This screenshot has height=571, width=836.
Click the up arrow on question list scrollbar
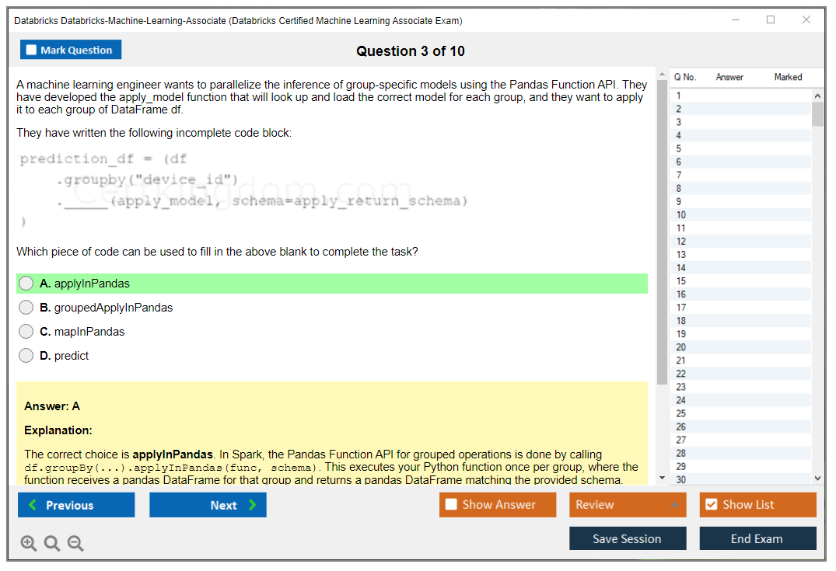click(817, 95)
